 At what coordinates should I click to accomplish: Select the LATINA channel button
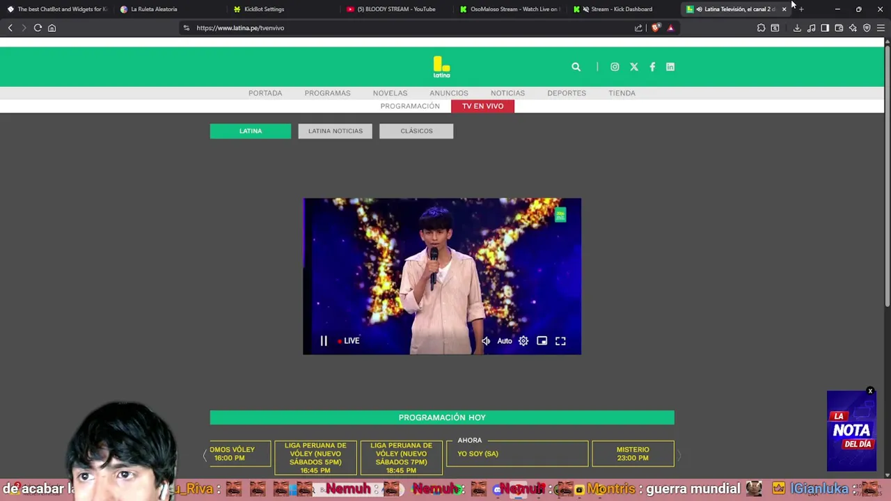tap(251, 131)
